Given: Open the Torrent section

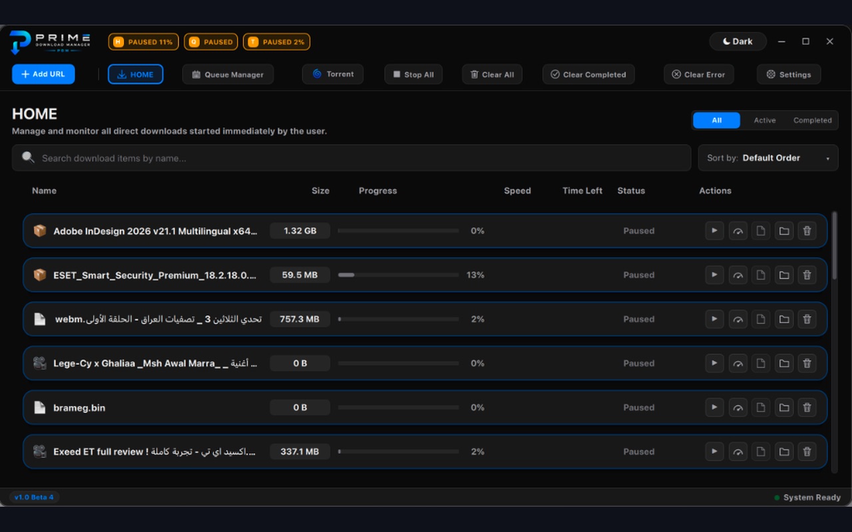Looking at the screenshot, I should pos(333,74).
